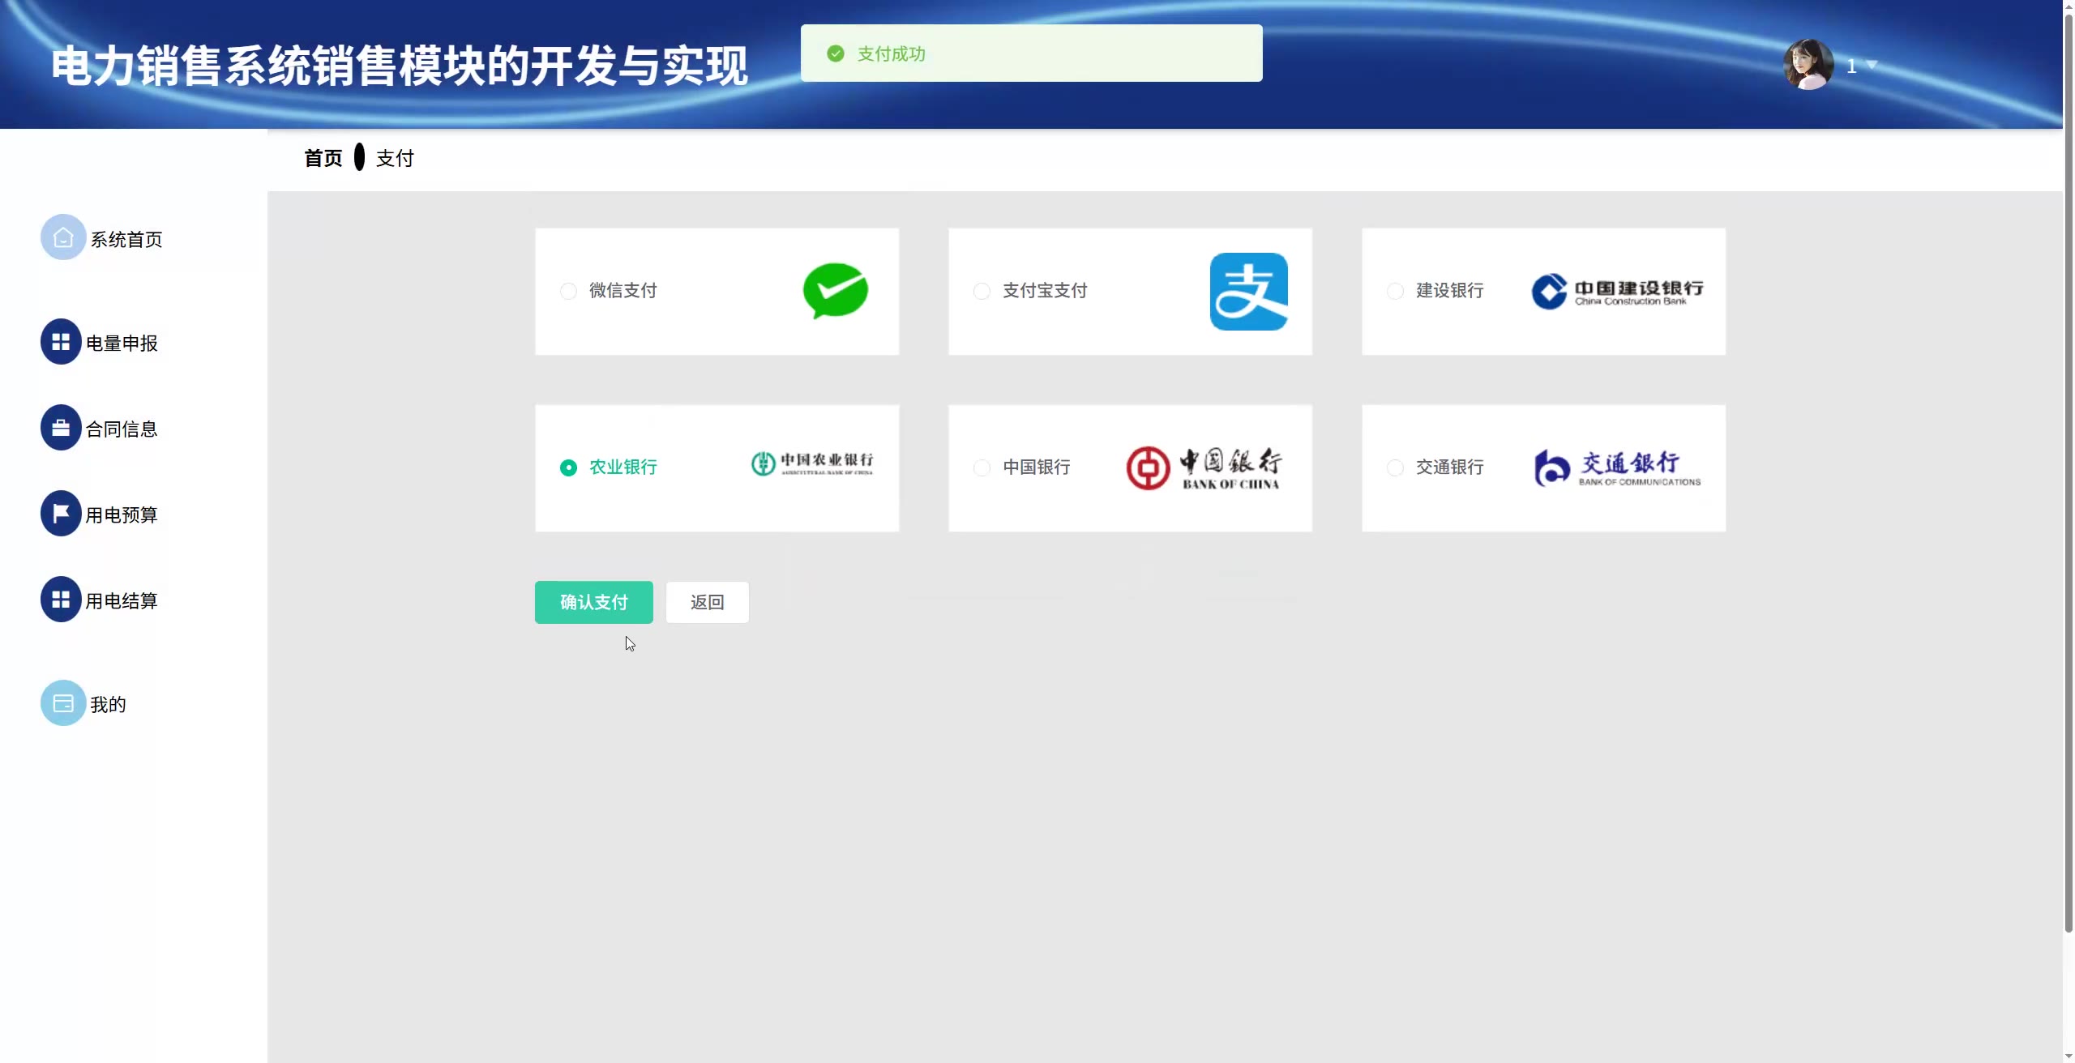The width and height of the screenshot is (2075, 1063).
Task: Open the user avatar menu
Action: pos(1808,65)
